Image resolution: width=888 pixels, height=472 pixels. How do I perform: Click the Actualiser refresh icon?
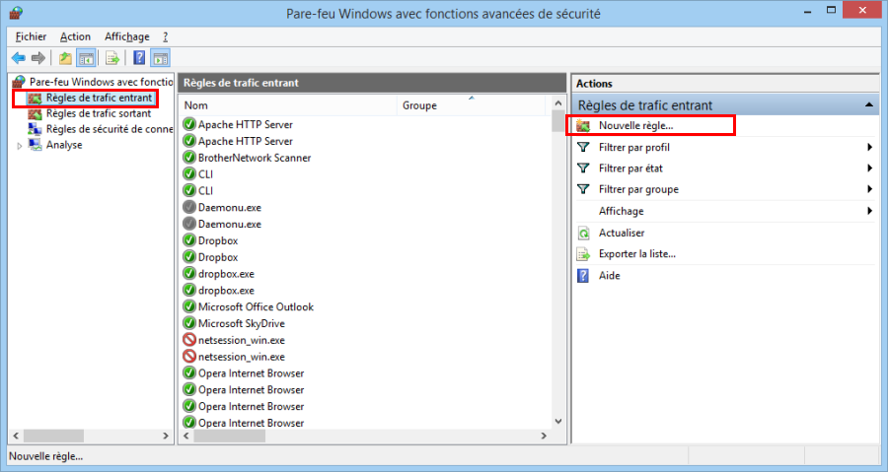[583, 233]
